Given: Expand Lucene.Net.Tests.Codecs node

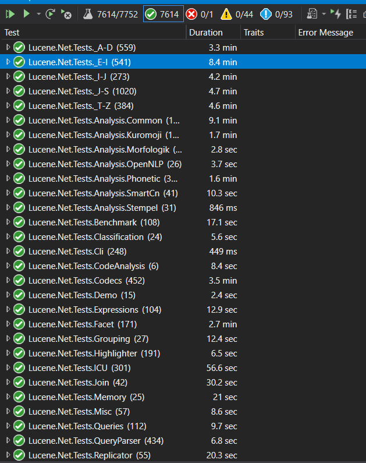Looking at the screenshot, I should 8,280.
